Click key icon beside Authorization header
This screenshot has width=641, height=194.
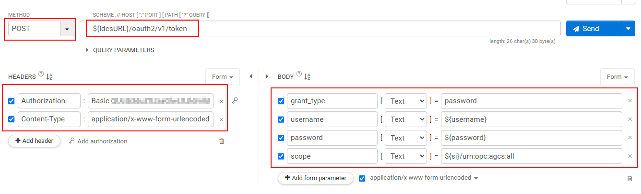pyautogui.click(x=235, y=101)
